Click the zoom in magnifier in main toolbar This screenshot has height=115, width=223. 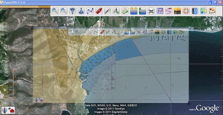tap(55, 11)
